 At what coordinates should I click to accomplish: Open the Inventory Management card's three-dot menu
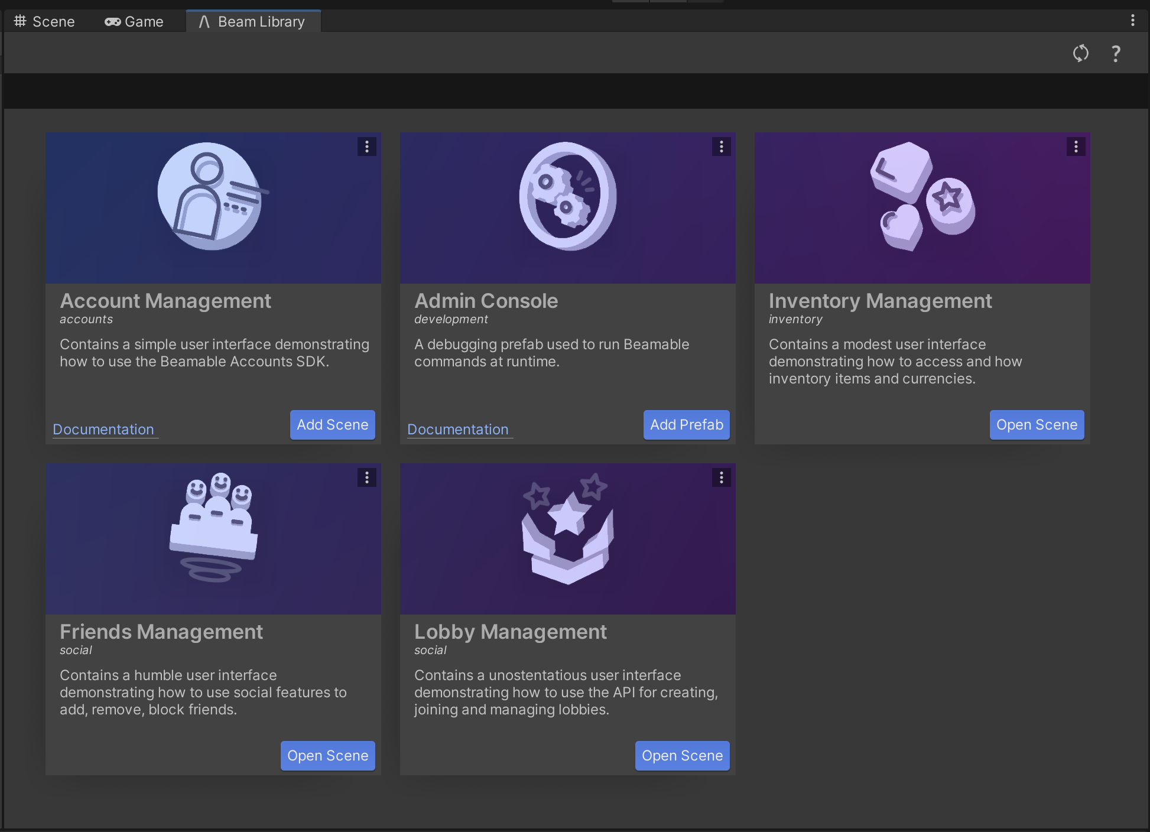click(1076, 147)
